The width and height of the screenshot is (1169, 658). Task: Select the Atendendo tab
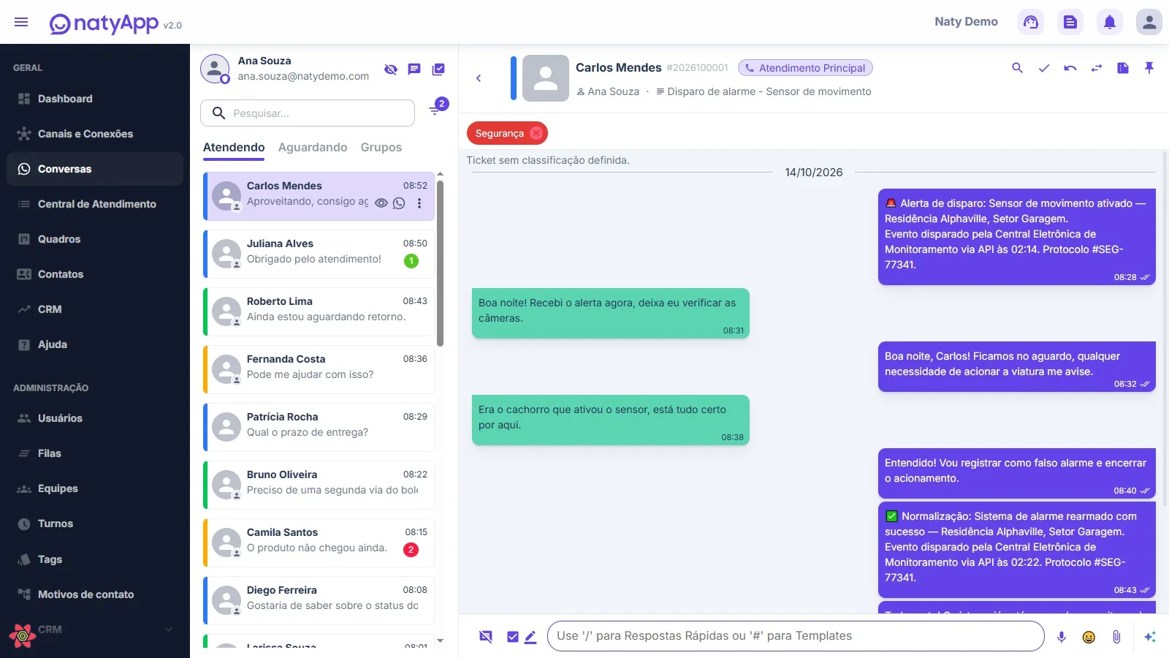(x=234, y=147)
